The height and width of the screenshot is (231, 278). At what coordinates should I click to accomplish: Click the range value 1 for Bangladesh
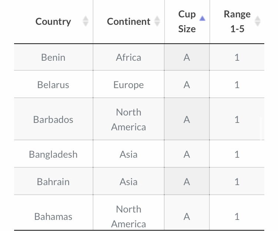[x=237, y=154]
